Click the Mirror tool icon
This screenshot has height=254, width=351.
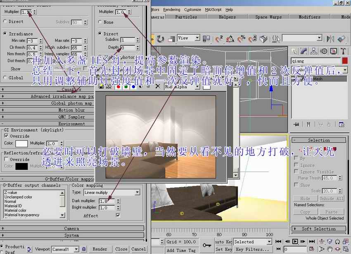tap(330, 39)
